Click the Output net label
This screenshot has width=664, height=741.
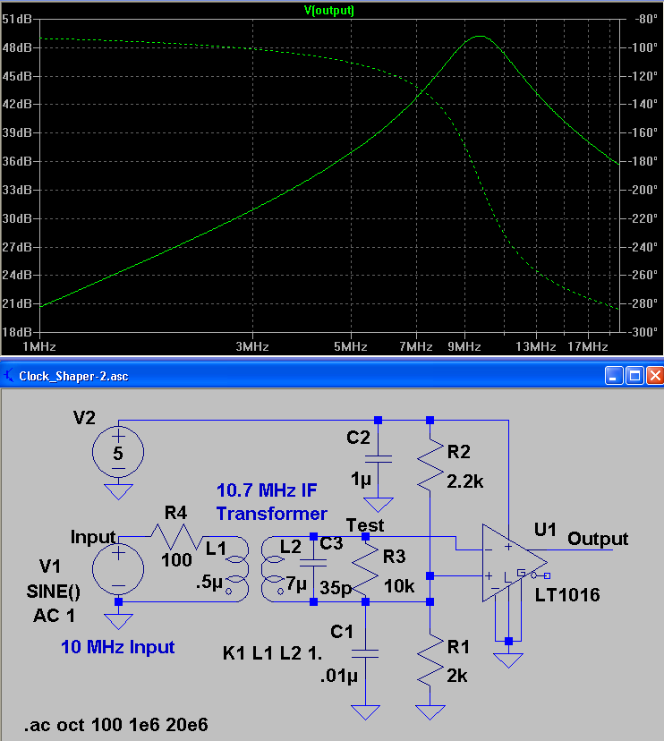pyautogui.click(x=598, y=539)
